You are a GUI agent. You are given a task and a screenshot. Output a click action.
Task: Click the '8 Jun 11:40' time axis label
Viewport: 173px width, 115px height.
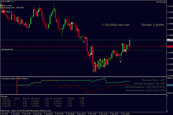pyautogui.click(x=103, y=114)
